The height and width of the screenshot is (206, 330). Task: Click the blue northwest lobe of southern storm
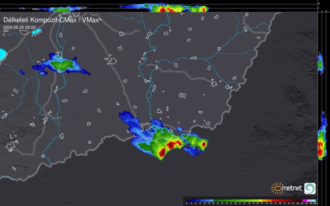[127, 117]
